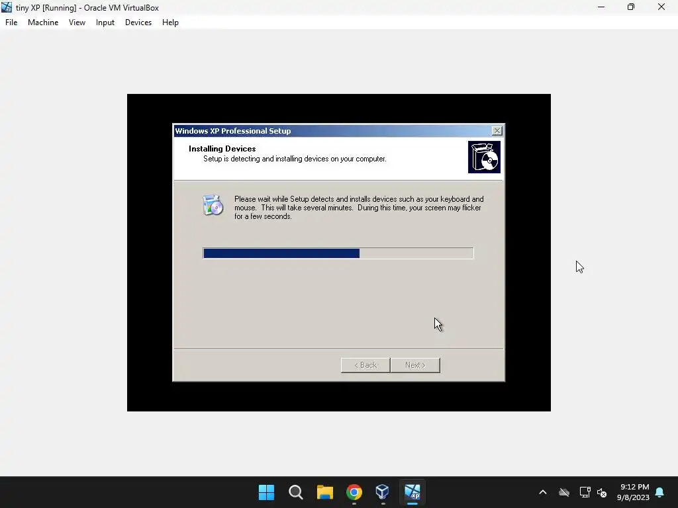Open the Input menu
Viewport: 678px width, 508px height.
click(x=105, y=22)
